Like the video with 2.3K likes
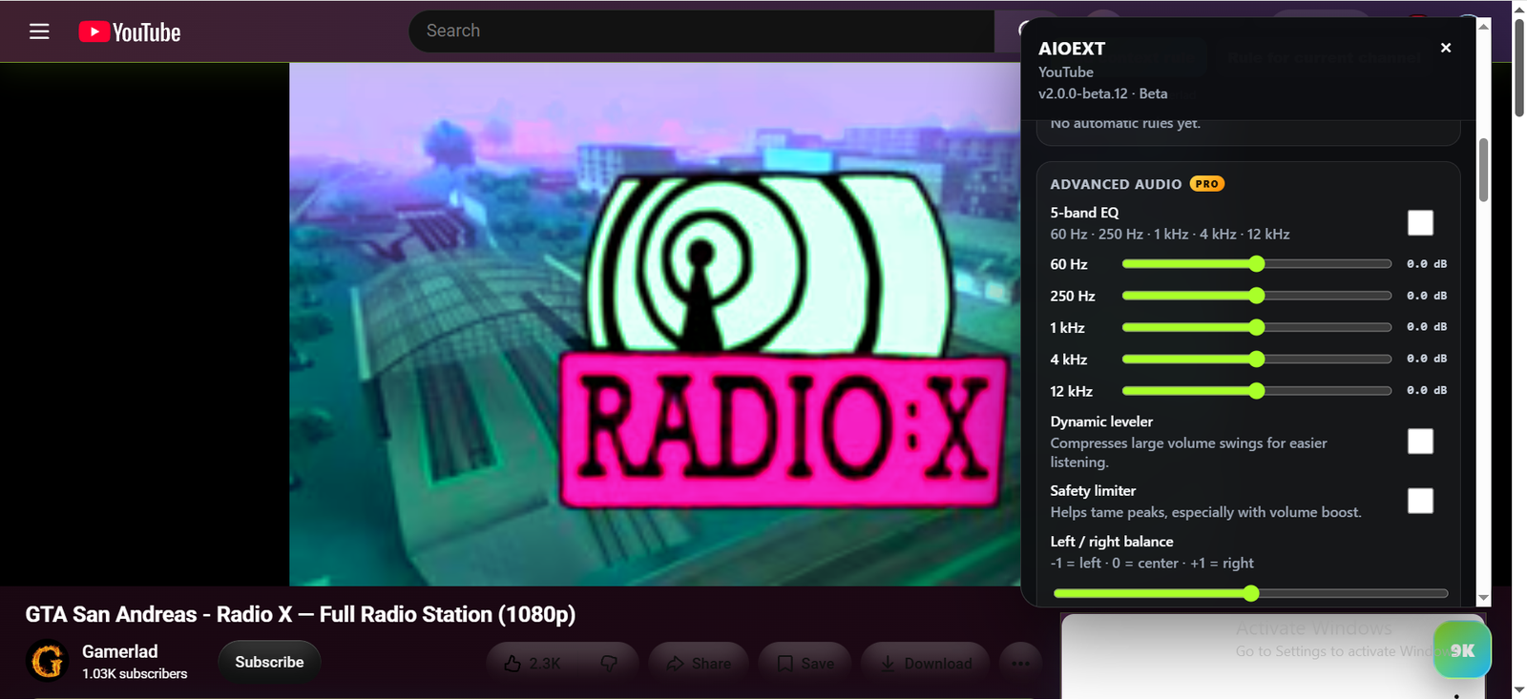 [533, 663]
